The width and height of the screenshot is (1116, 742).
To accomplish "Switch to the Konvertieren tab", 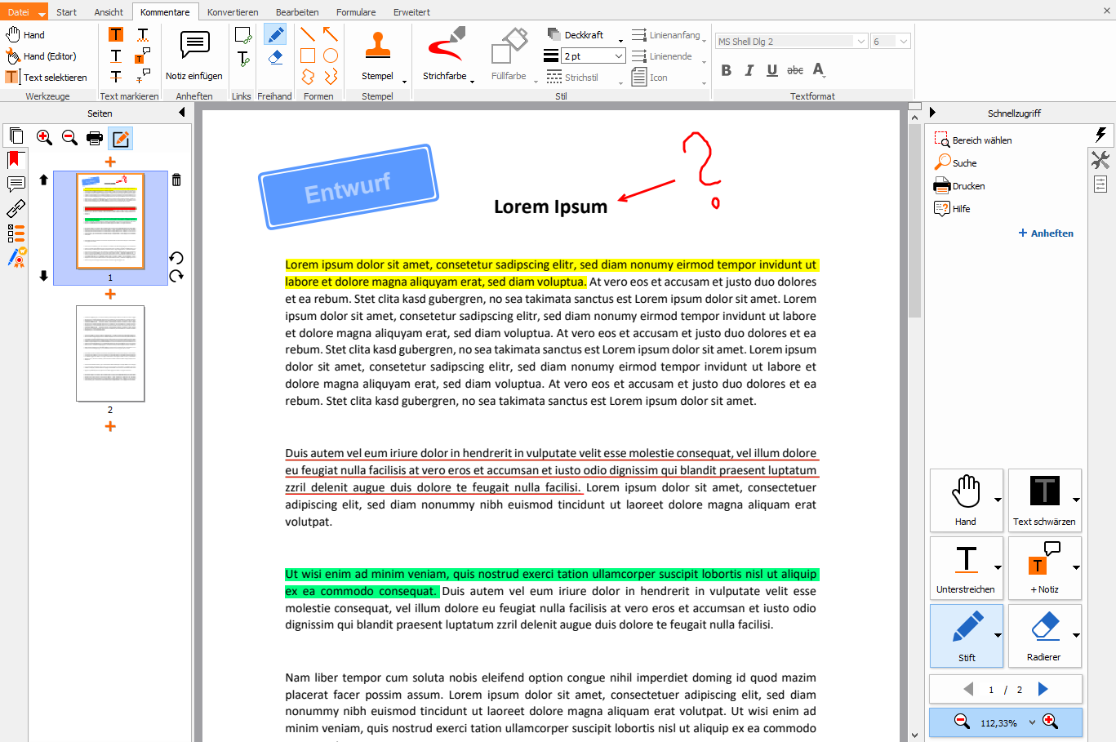I will click(x=233, y=12).
